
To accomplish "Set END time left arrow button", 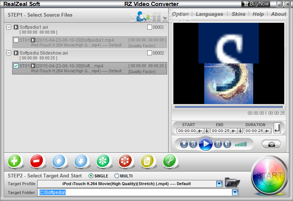I will coord(234,131).
